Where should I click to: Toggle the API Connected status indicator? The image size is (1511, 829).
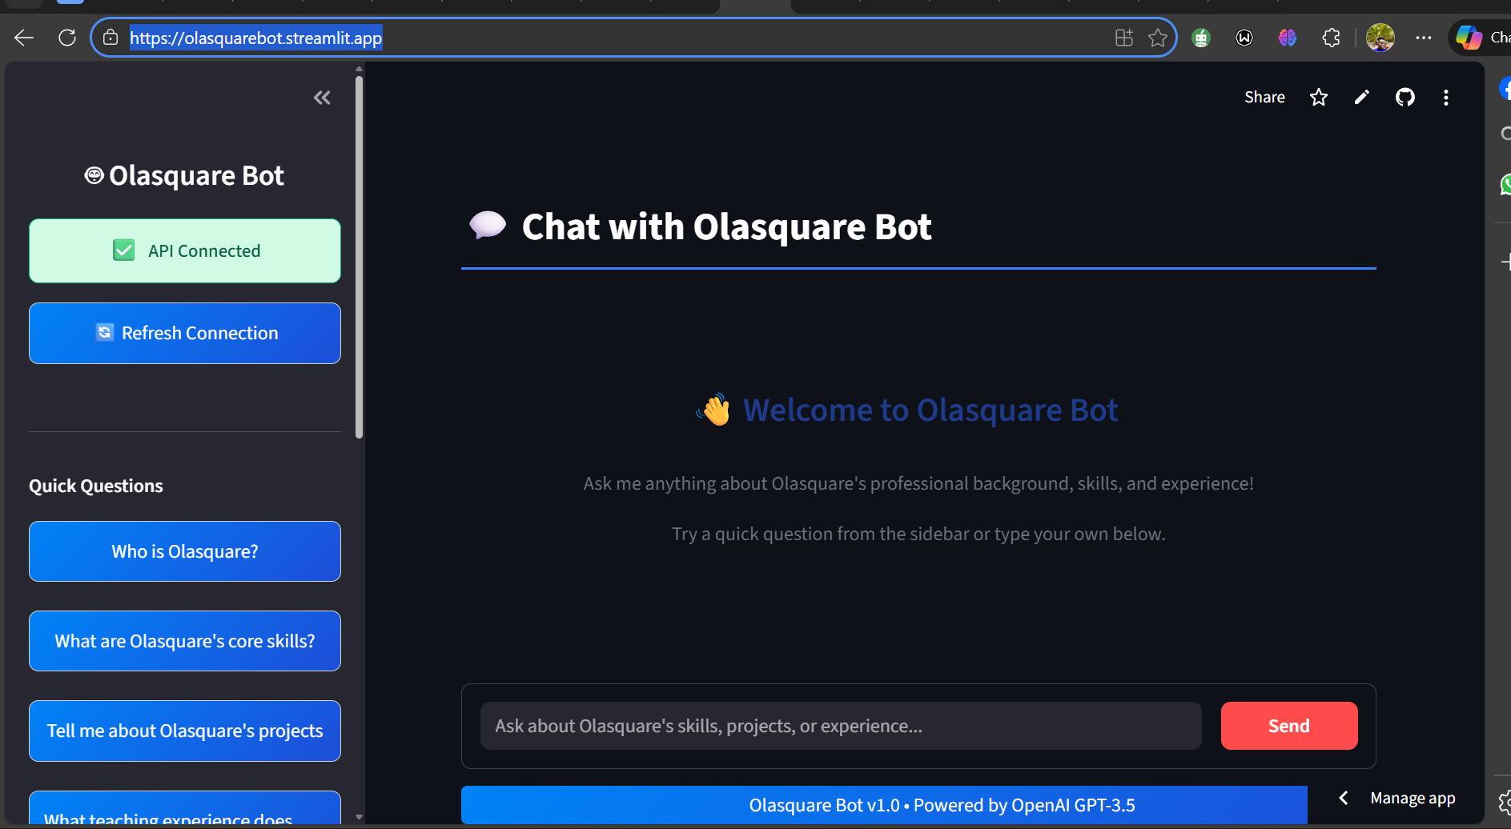tap(185, 250)
